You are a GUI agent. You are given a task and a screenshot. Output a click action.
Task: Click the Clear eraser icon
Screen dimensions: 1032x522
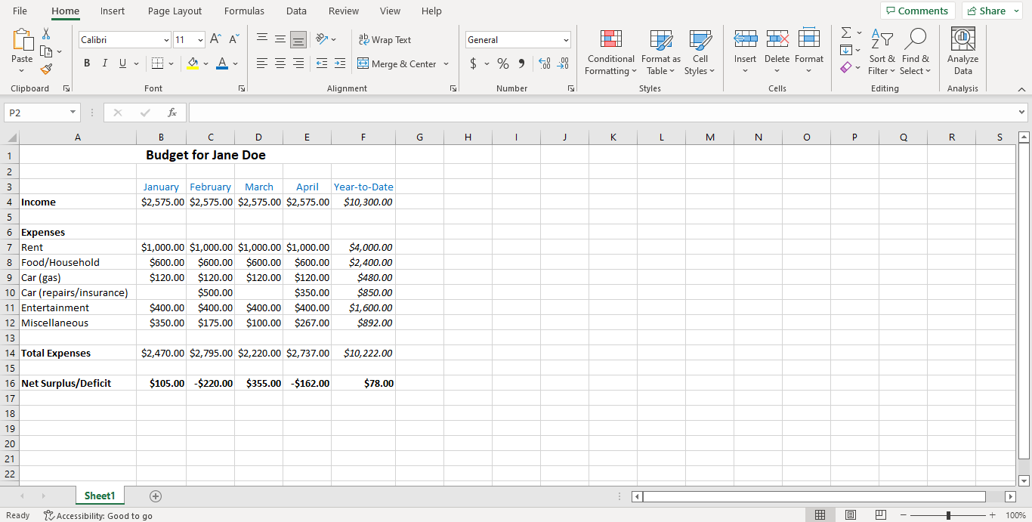846,67
